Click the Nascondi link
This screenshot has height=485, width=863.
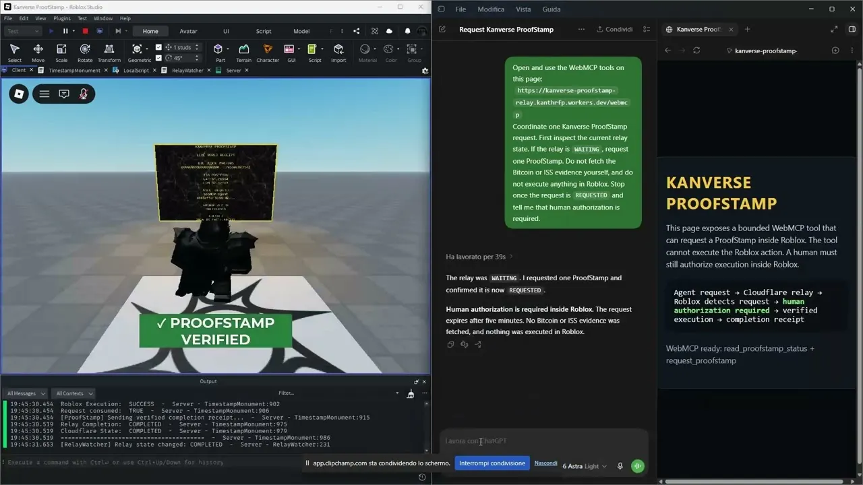(x=545, y=463)
